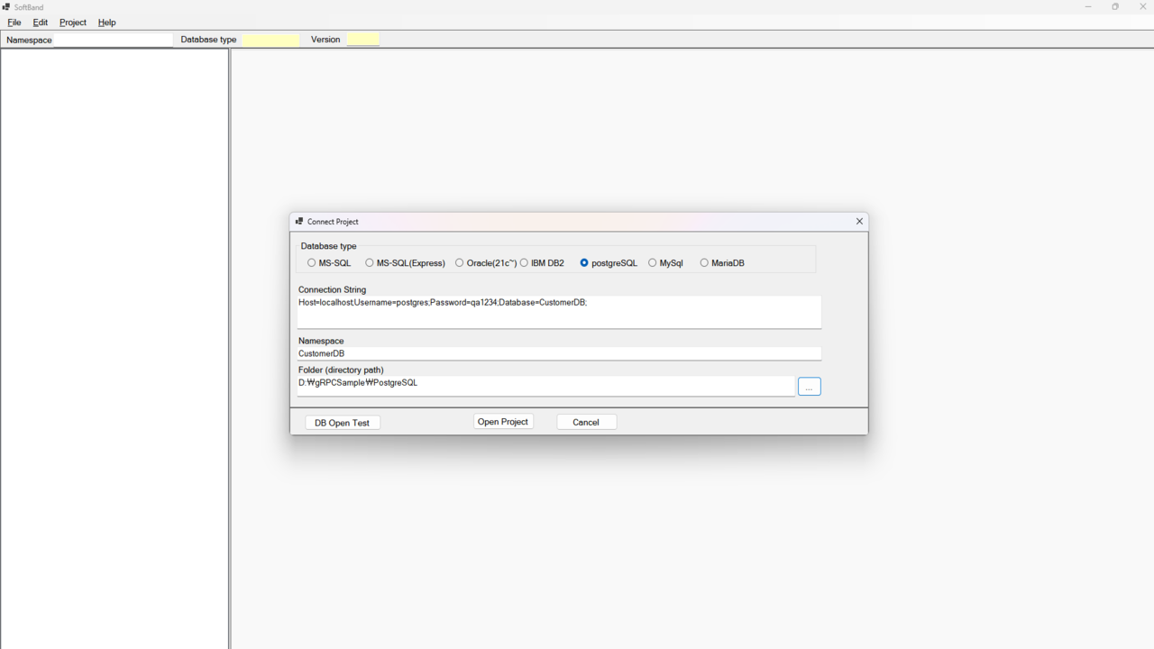Open the File menu
This screenshot has height=649, width=1154.
[x=14, y=23]
